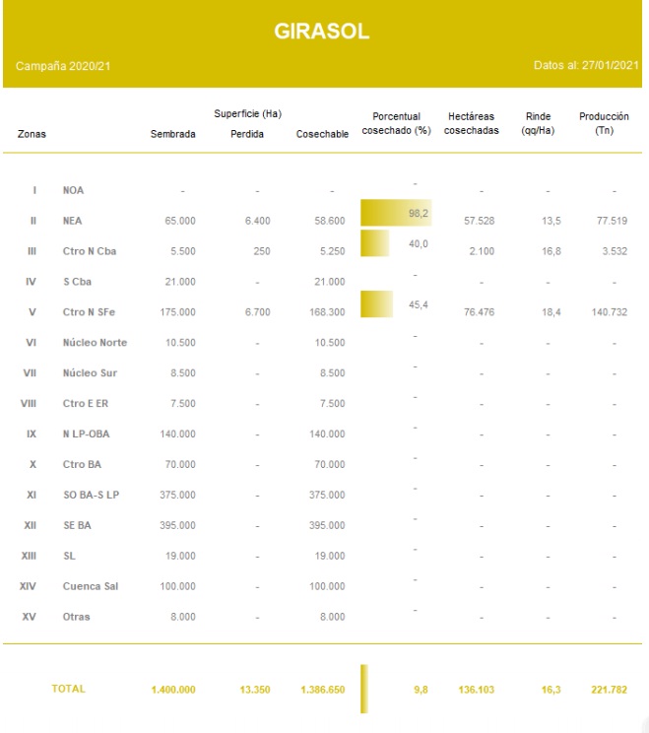Select the Cosechable column header
Screen dimensions: 649x733
click(x=322, y=132)
